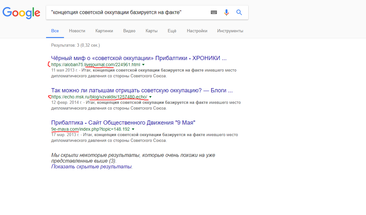Click the Google logo
The image size is (366, 215).
tap(21, 12)
